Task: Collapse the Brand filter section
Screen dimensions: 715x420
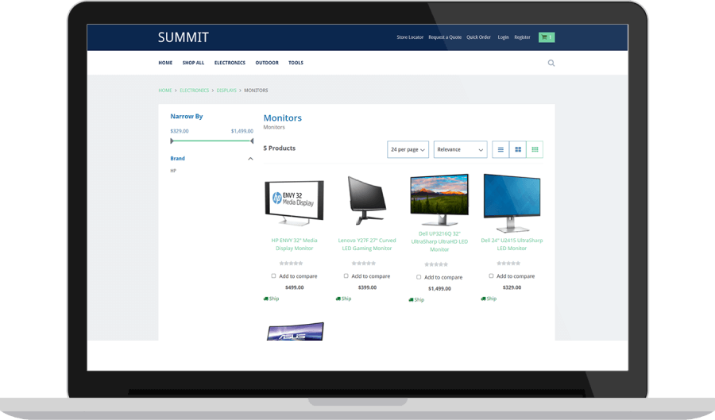Action: (250, 159)
